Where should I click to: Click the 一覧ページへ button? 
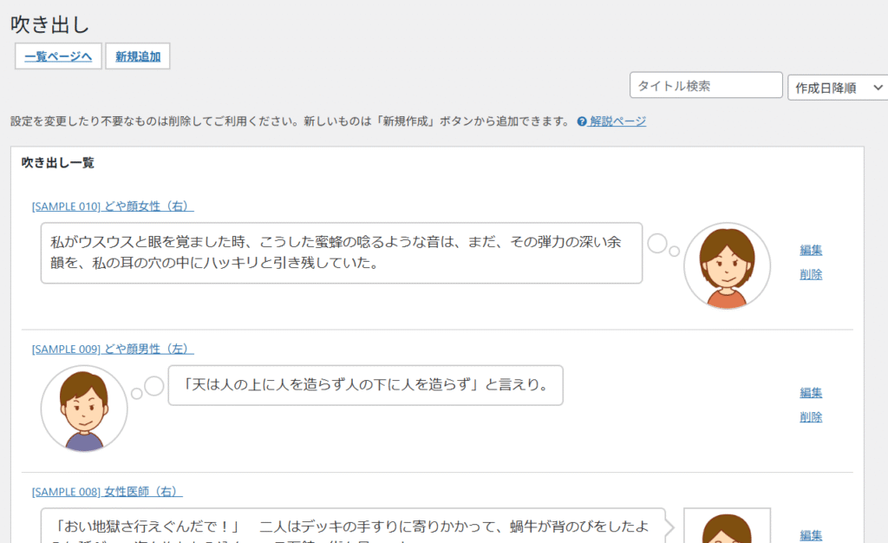[x=58, y=56]
